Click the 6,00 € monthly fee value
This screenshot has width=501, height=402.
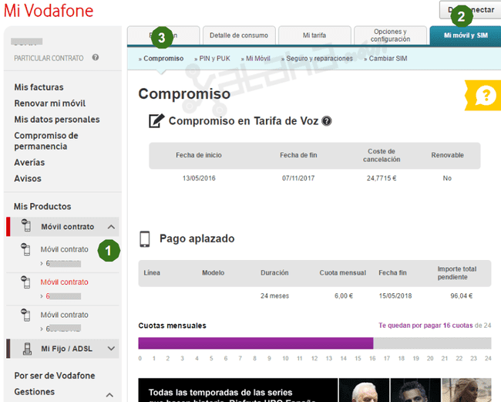(x=344, y=296)
